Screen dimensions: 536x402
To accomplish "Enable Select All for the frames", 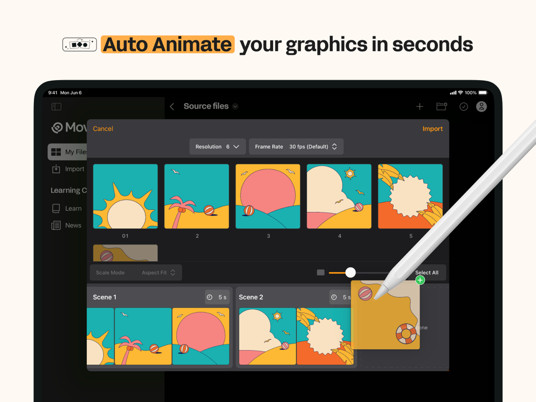I will tap(427, 272).
